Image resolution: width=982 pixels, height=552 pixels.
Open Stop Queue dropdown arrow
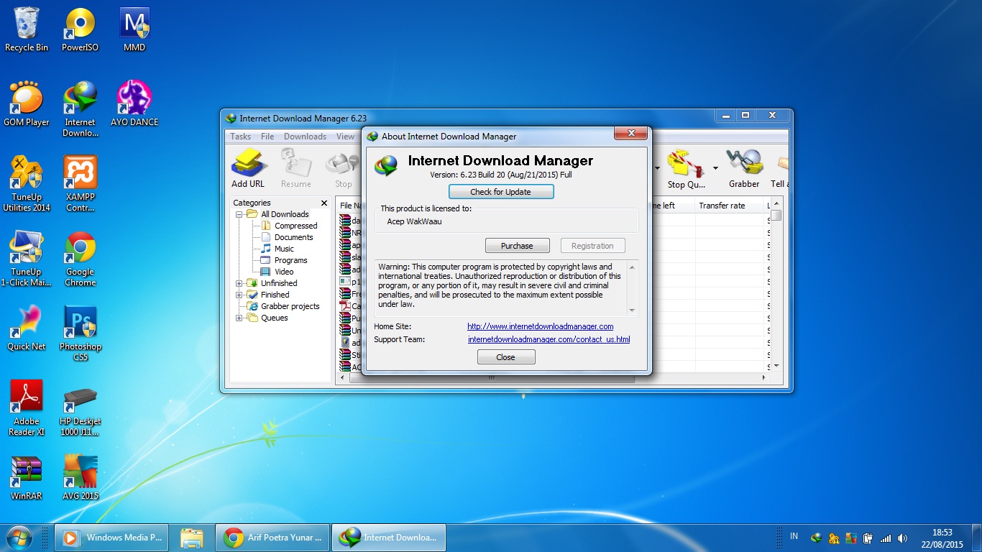tap(715, 168)
